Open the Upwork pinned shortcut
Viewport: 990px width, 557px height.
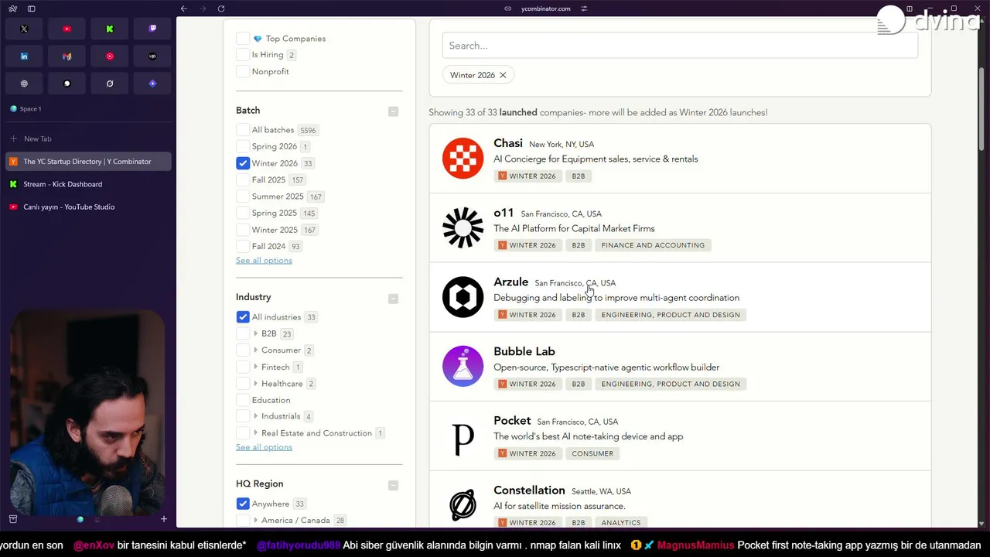[x=152, y=56]
